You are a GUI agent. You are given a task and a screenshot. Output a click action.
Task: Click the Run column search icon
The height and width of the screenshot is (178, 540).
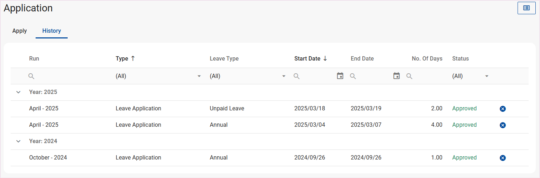[31, 76]
